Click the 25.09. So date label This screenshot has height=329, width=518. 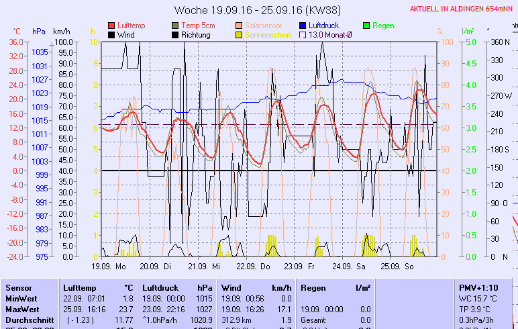tap(399, 267)
